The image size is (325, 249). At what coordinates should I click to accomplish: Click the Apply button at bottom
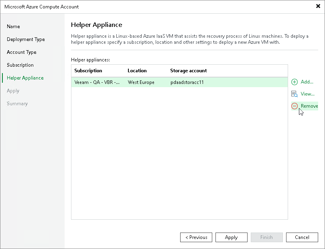click(232, 237)
